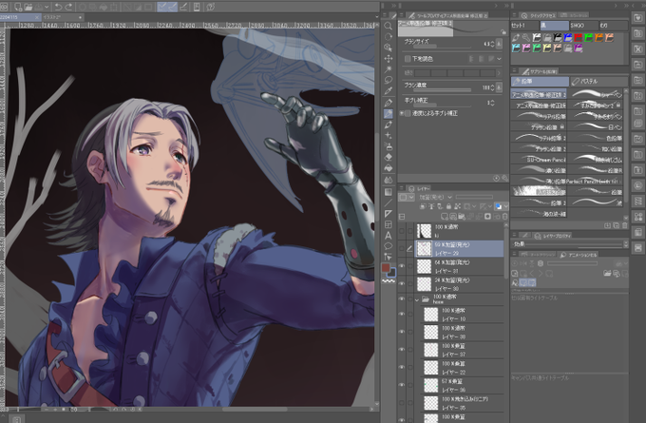Screen dimensions: 646x423
Task: Select the Eyedropper tool
Action: click(x=388, y=90)
